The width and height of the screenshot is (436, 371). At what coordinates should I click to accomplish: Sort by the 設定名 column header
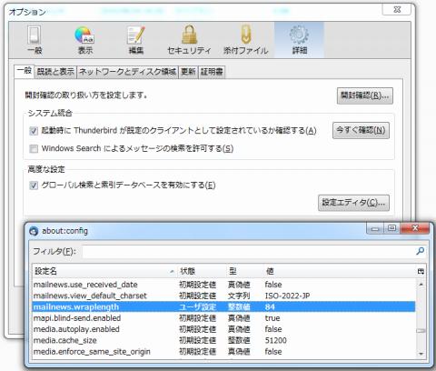click(x=104, y=271)
